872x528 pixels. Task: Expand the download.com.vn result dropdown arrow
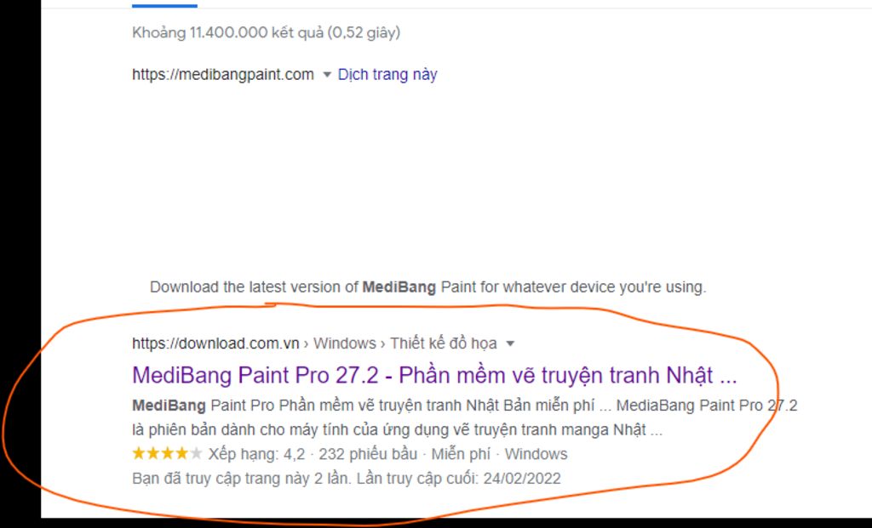510,343
